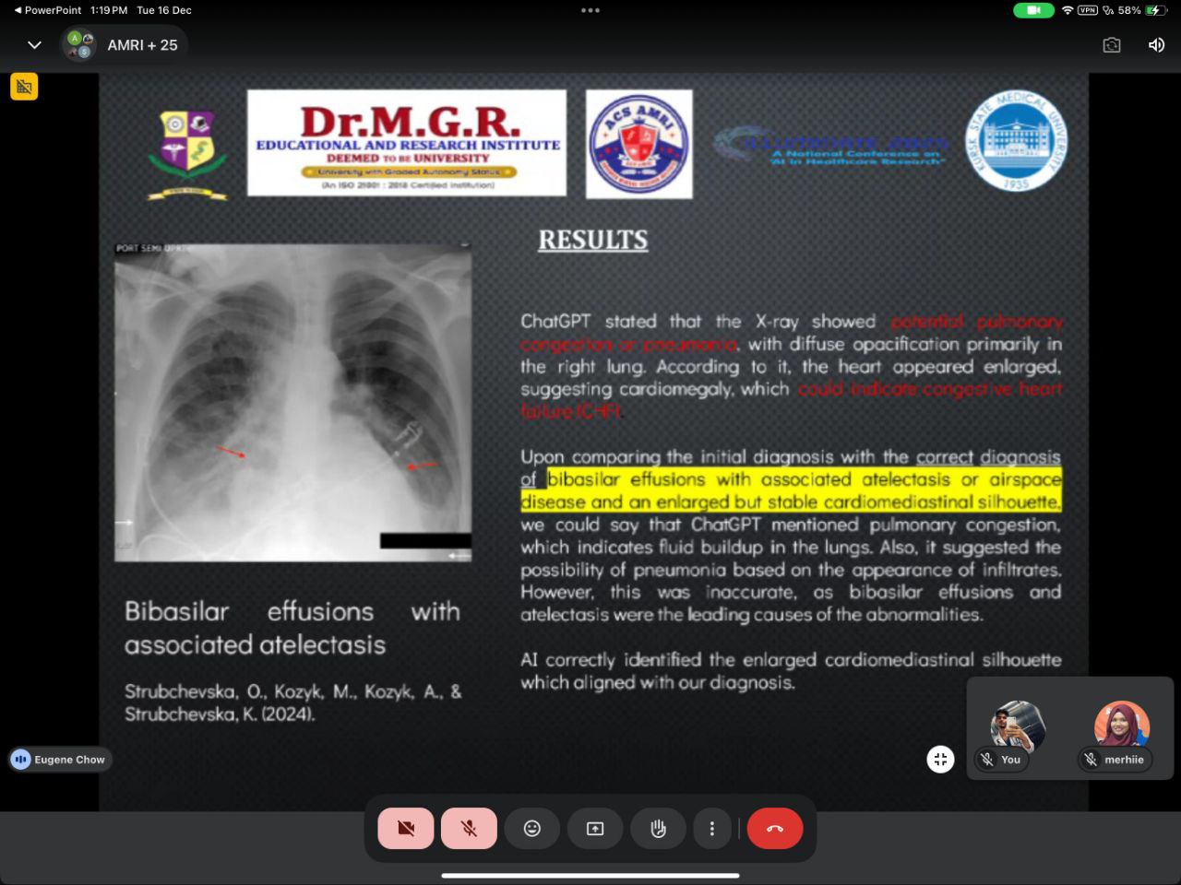Hang up with the red end-call button

[775, 829]
